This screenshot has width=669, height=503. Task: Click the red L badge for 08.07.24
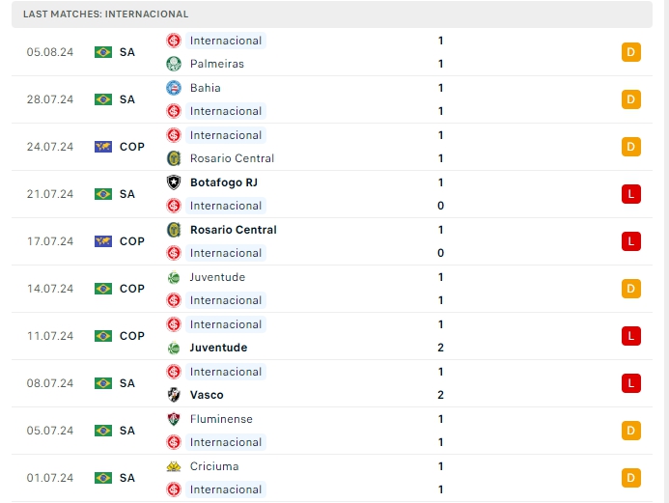(631, 383)
